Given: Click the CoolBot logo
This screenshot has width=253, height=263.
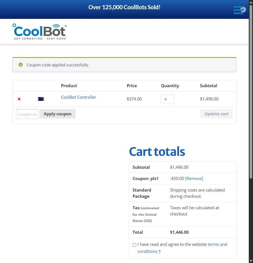Looking at the screenshot, I should point(40,32).
